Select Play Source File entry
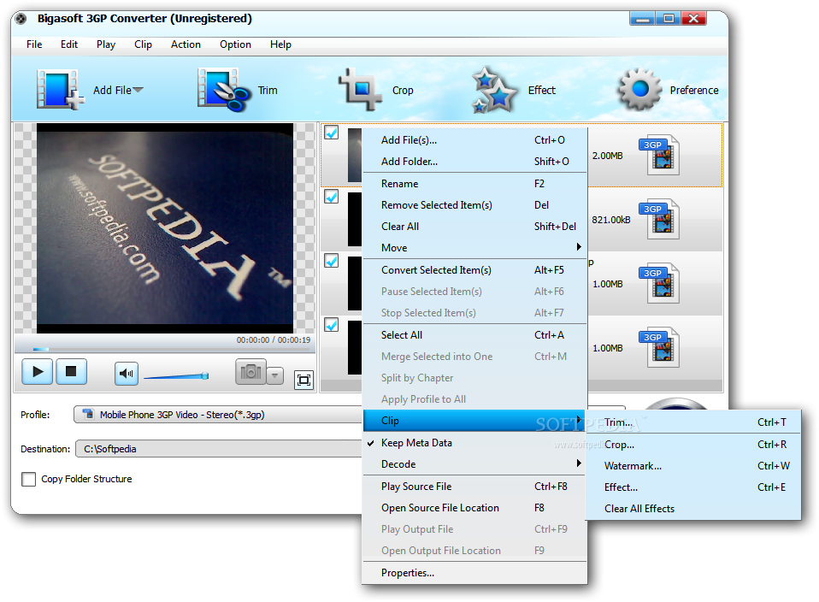 (474, 487)
